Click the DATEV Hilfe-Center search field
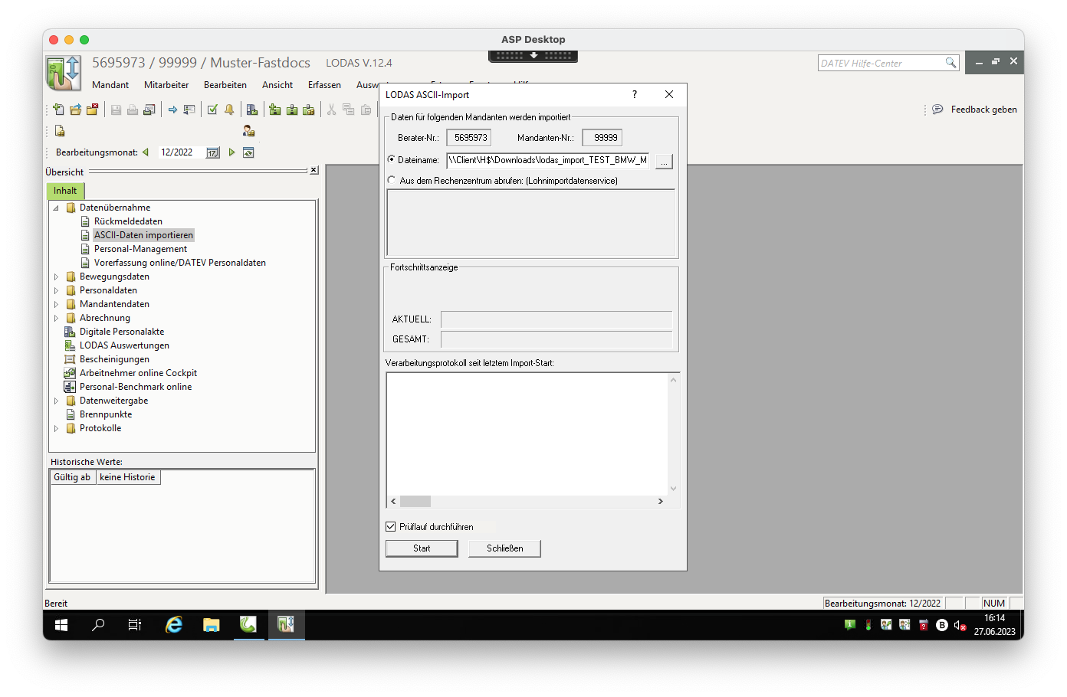 (881, 63)
